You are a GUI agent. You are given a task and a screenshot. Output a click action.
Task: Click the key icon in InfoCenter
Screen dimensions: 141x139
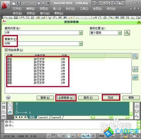pos(104,3)
